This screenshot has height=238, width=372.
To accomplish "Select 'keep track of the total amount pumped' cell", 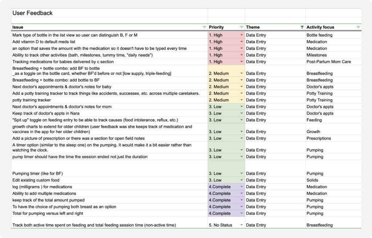I will click(109, 200).
